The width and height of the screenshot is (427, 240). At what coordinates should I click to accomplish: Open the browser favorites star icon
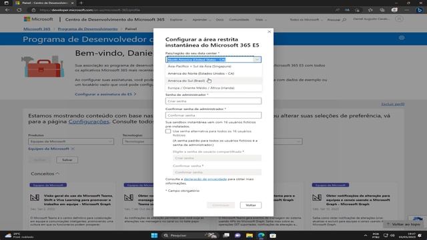(x=370, y=10)
